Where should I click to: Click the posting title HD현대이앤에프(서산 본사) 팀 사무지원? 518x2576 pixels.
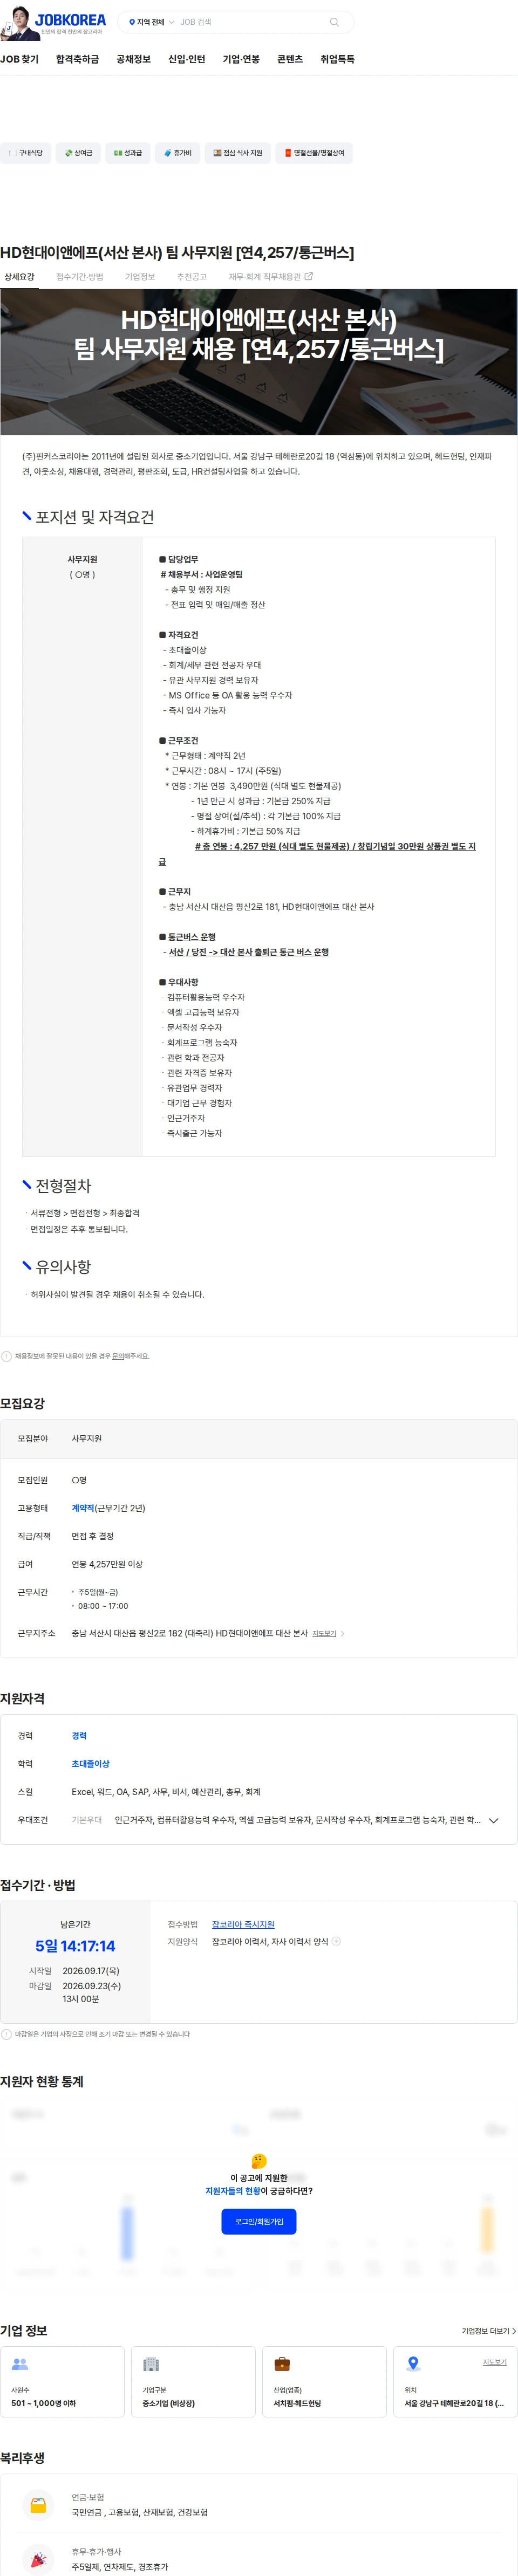coord(177,252)
